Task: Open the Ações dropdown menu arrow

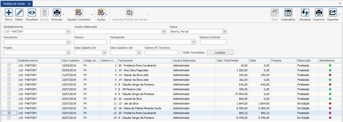Action: pyautogui.click(x=107, y=14)
